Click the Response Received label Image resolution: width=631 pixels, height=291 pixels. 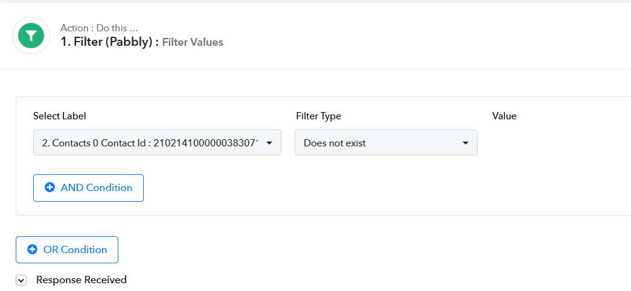coord(82,280)
